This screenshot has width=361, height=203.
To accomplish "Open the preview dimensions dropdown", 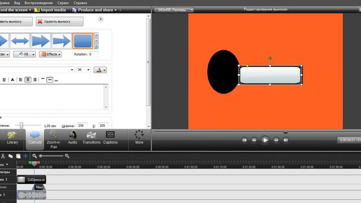I will pyautogui.click(x=174, y=10).
